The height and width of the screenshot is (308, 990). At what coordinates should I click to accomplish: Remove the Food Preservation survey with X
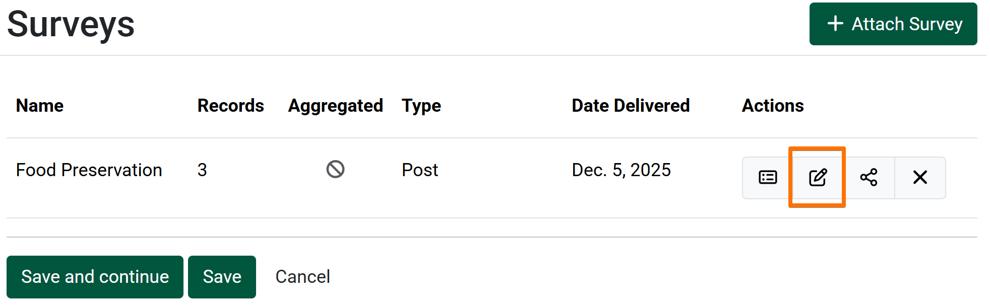point(920,178)
